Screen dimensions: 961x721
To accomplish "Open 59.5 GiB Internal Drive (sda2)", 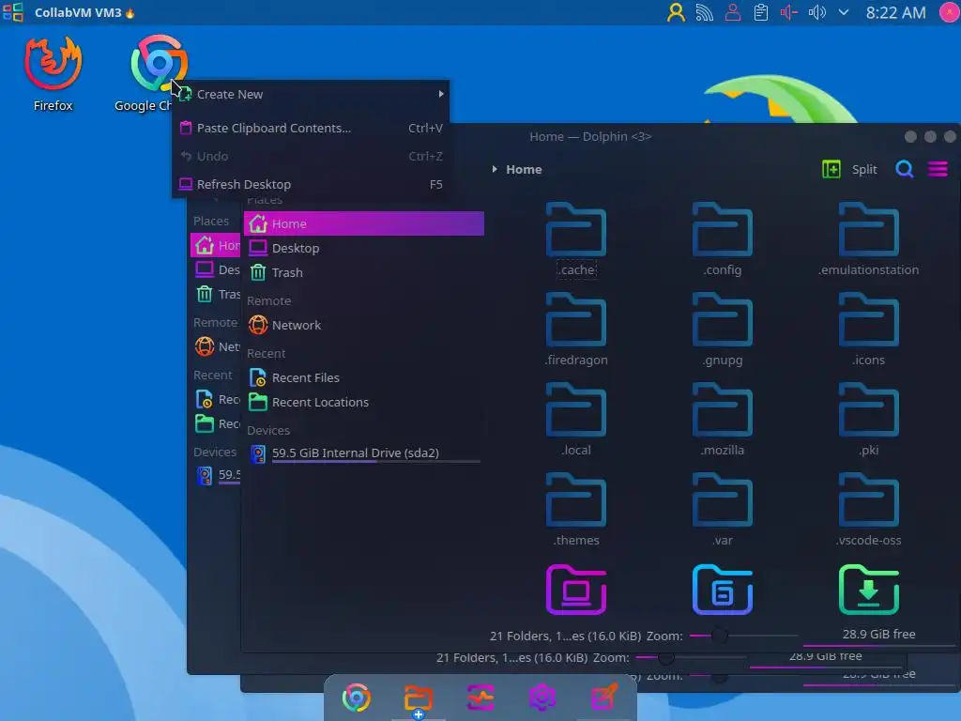I will (364, 453).
